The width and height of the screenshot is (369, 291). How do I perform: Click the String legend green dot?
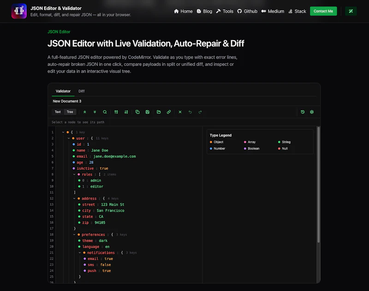[x=279, y=142]
